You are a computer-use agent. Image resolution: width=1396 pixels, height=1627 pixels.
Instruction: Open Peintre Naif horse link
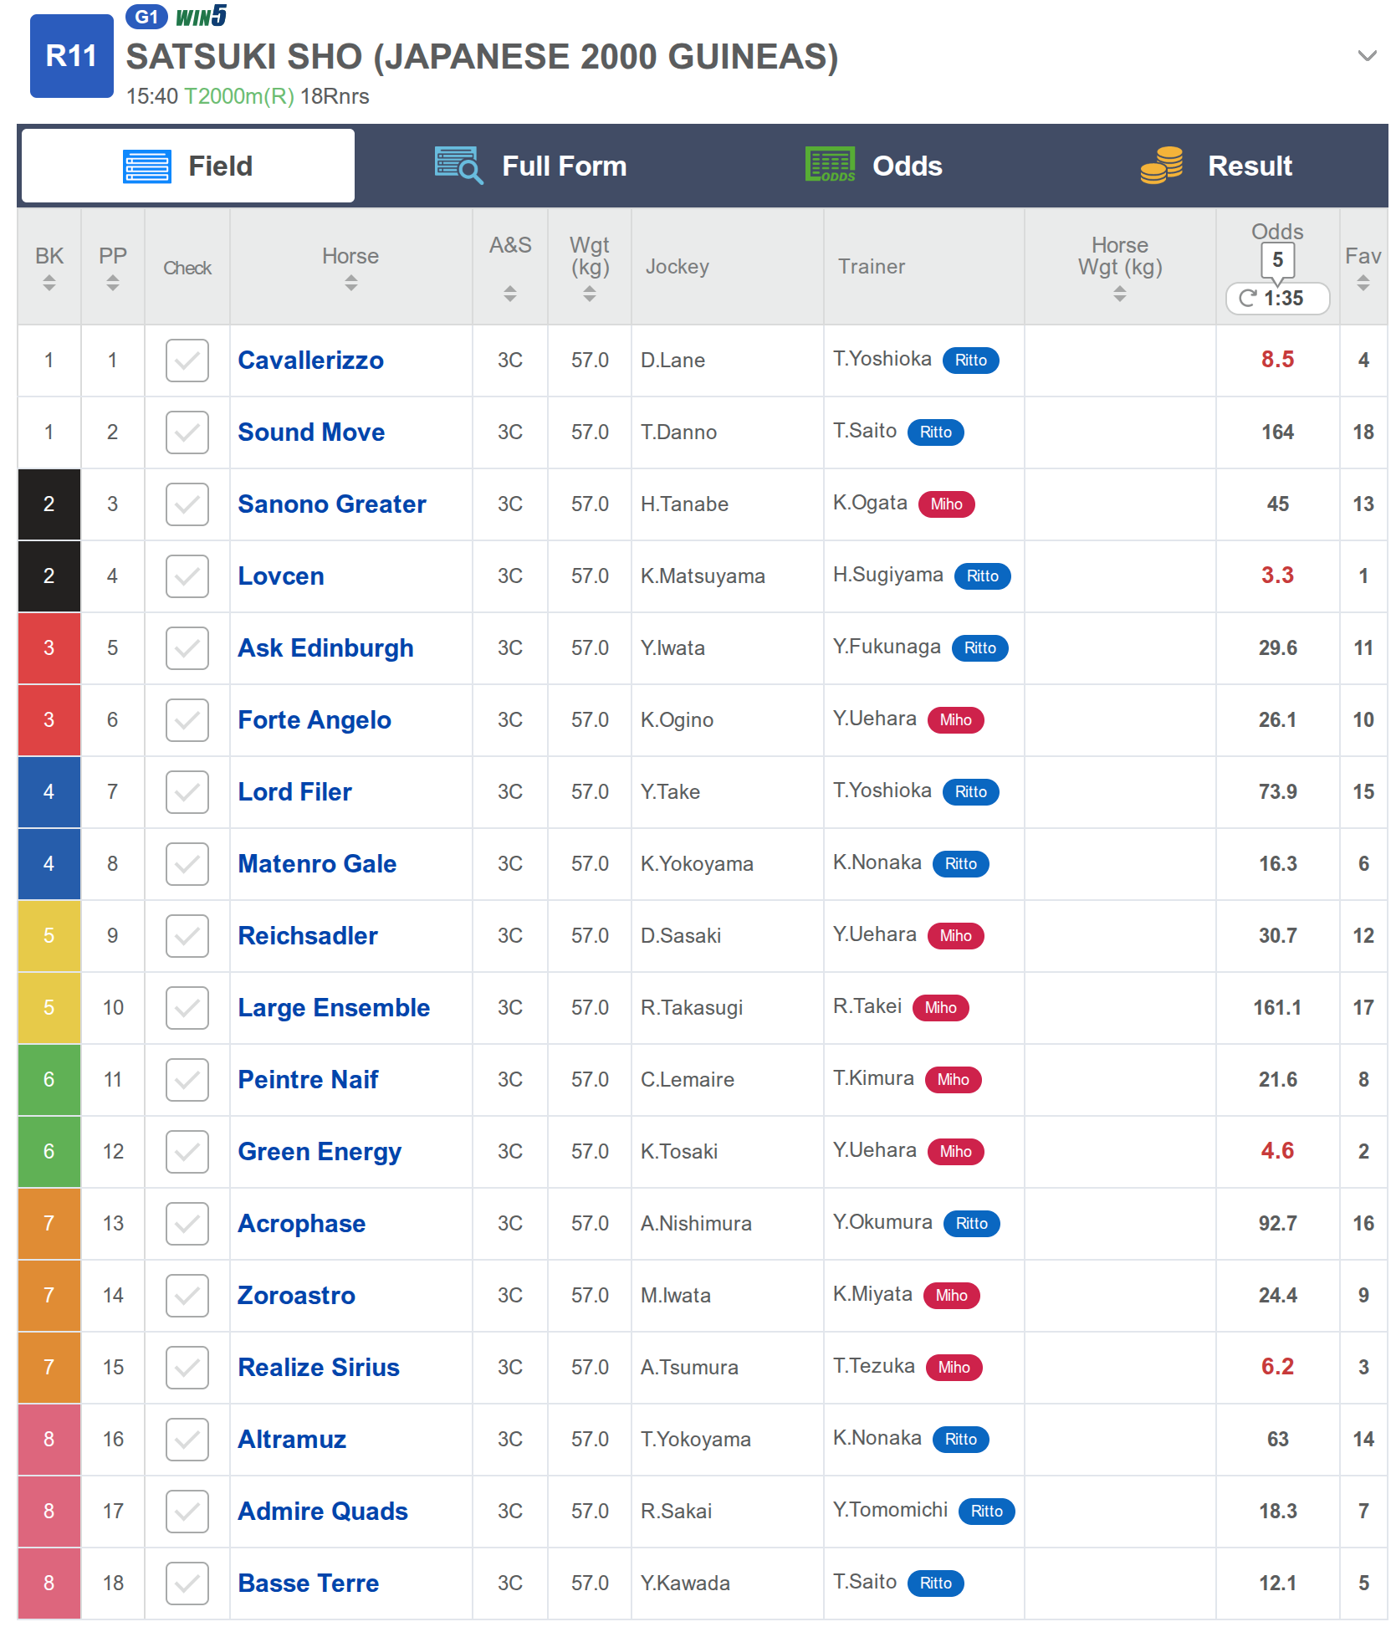click(309, 1080)
